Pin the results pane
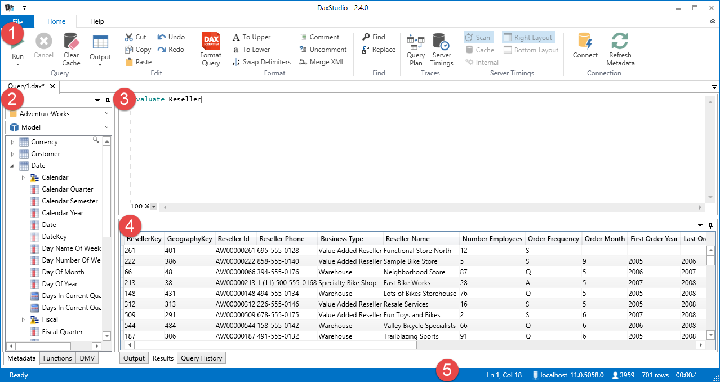This screenshot has width=720, height=382. coord(711,225)
